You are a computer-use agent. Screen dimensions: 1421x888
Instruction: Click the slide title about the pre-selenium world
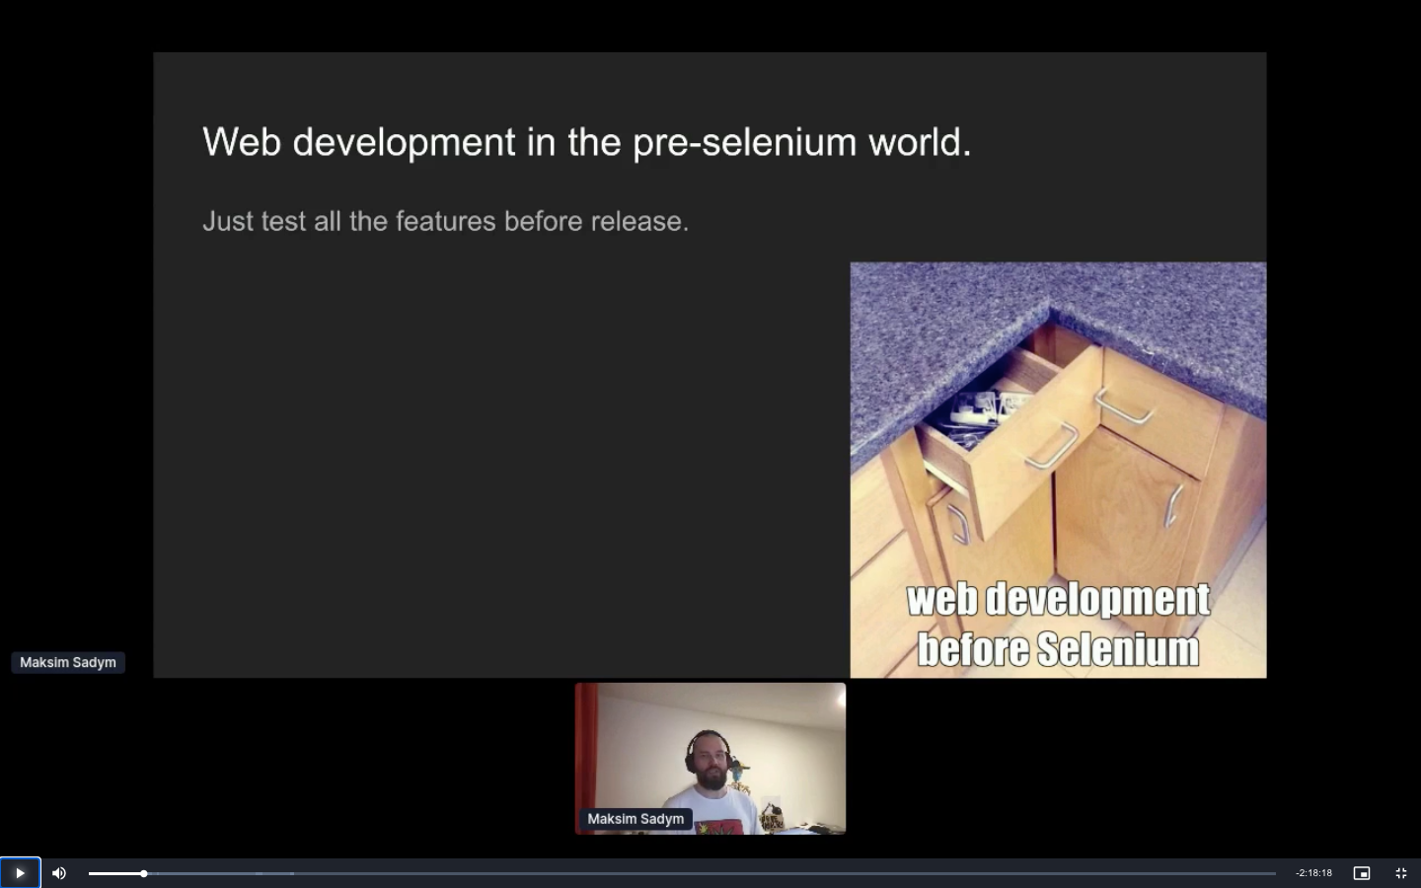[x=586, y=142]
